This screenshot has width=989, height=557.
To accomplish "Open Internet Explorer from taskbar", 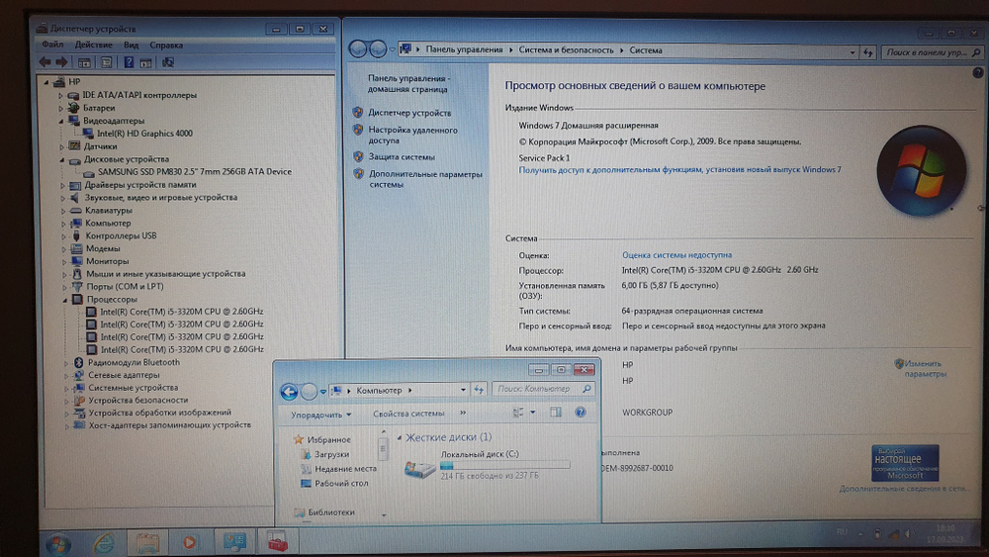I will coord(104,542).
